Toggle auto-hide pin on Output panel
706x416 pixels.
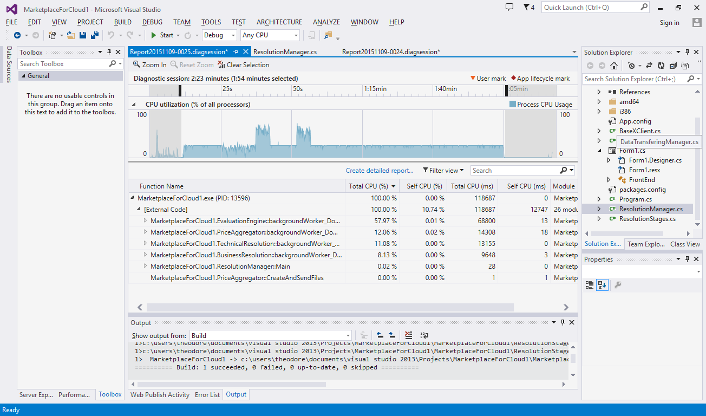click(562, 323)
